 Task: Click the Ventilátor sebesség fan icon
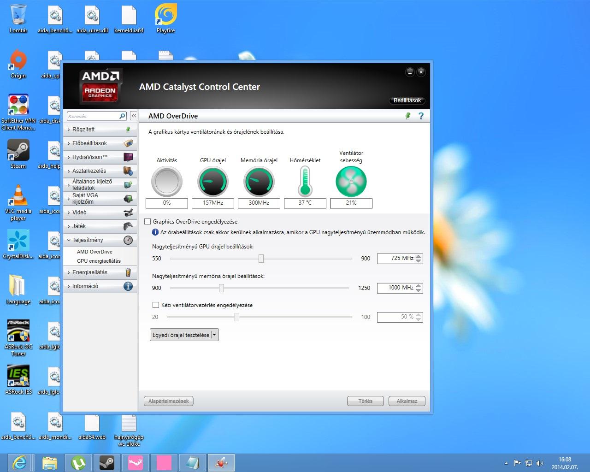click(351, 182)
